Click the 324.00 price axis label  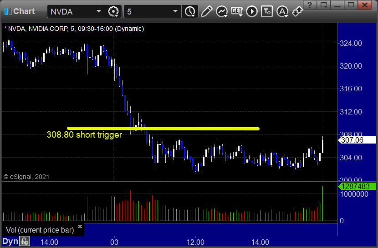351,43
